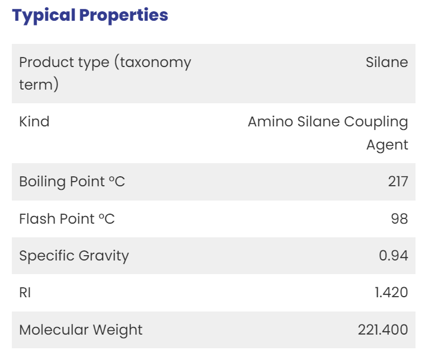Click the word term) in the product type label
Viewport: 425px width, 356px height.
coord(39,84)
